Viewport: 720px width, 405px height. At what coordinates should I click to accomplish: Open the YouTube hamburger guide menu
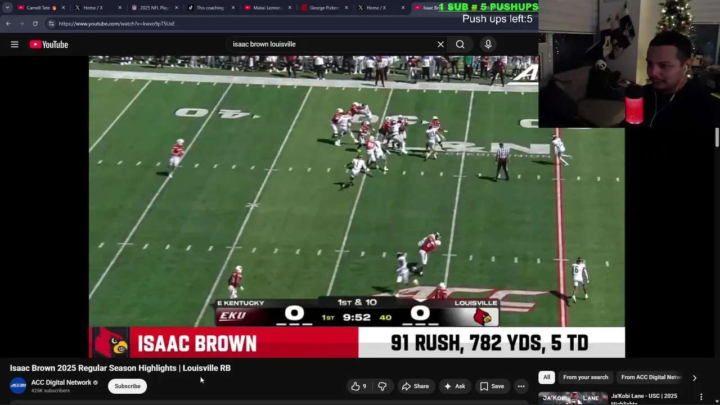point(15,44)
